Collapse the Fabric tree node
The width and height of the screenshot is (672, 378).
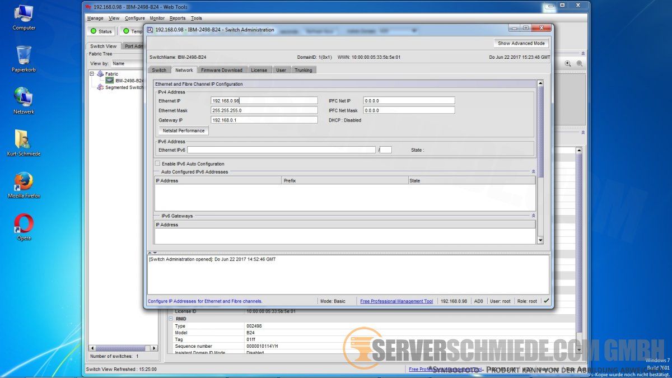click(x=92, y=74)
